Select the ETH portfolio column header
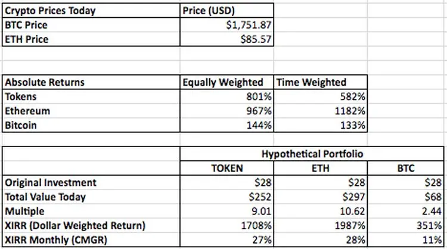 pos(320,168)
